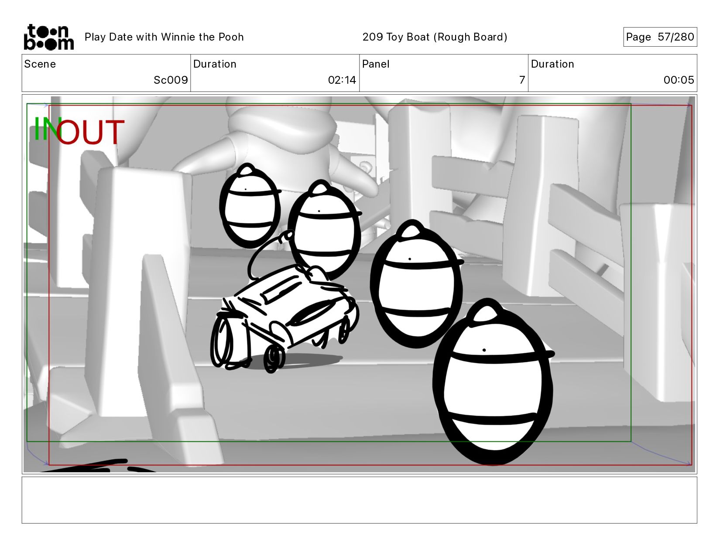Select the title "Play Date with Winnie the Pooh"
The image size is (720, 556).
tap(164, 37)
